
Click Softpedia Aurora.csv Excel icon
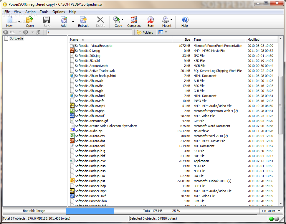[72, 136]
